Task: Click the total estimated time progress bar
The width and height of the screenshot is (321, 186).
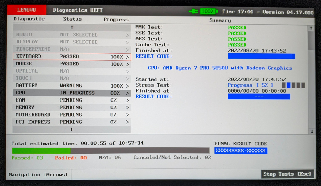Action: pyautogui.click(x=111, y=151)
